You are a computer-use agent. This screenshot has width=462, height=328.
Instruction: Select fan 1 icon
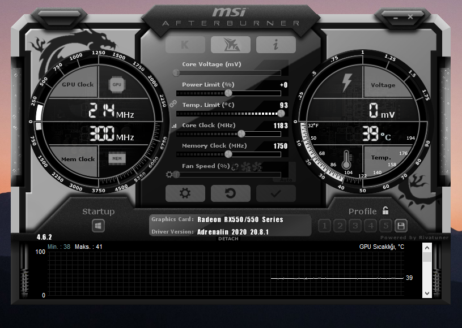[246, 167]
